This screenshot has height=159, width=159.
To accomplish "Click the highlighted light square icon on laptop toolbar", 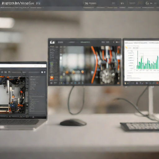I will pos(42,72).
